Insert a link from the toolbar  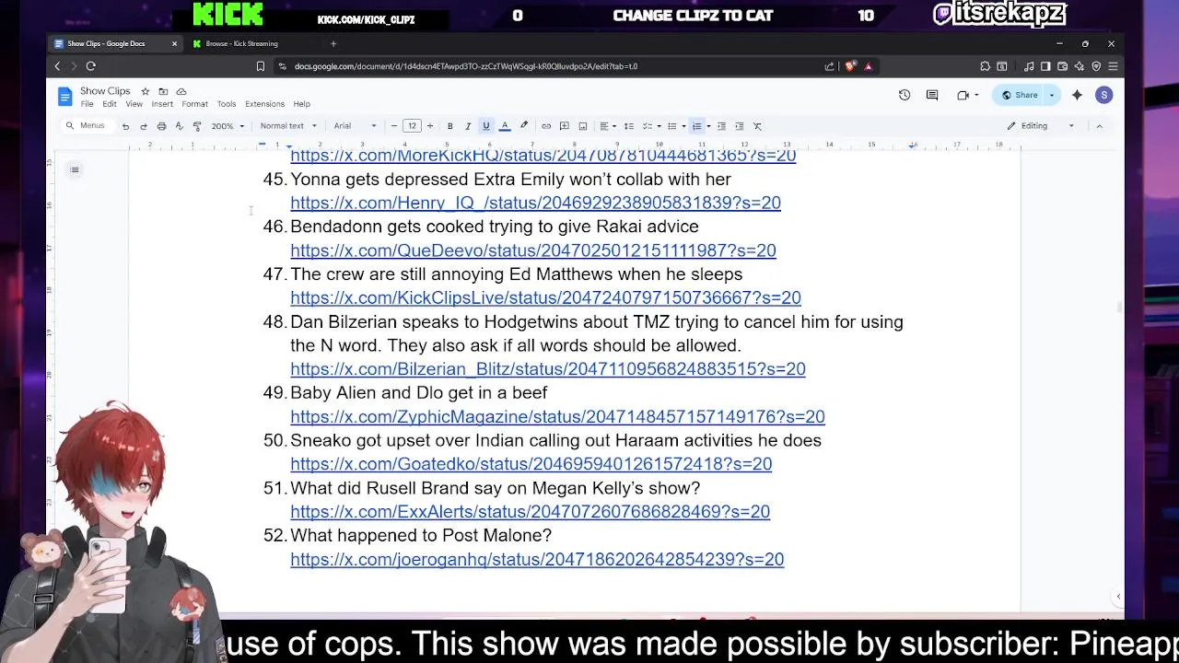tap(546, 126)
